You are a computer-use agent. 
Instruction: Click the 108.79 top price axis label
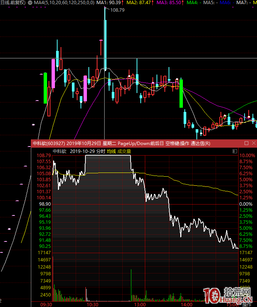44,156
